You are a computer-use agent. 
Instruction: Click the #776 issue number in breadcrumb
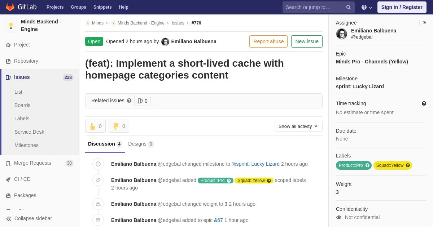196,23
